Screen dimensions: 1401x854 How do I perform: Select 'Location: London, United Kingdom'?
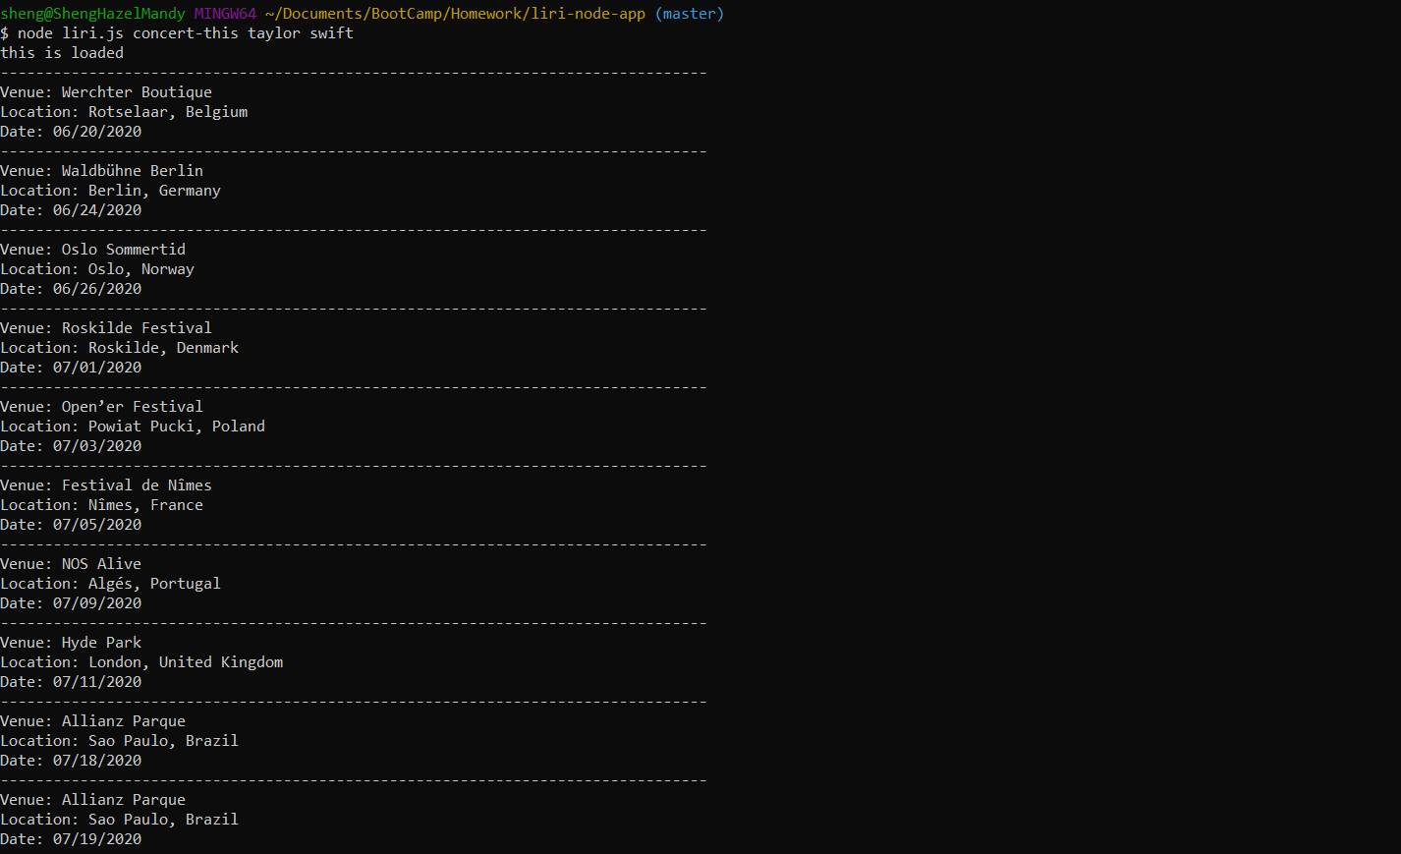click(x=141, y=661)
